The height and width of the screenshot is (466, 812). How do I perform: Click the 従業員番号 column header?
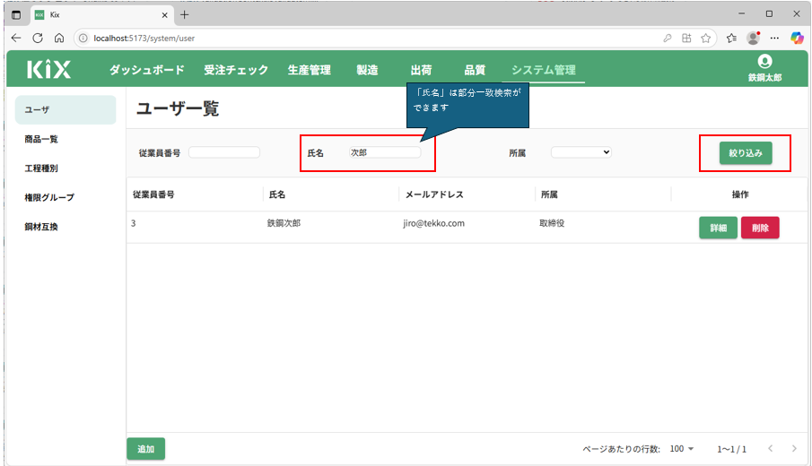click(153, 194)
